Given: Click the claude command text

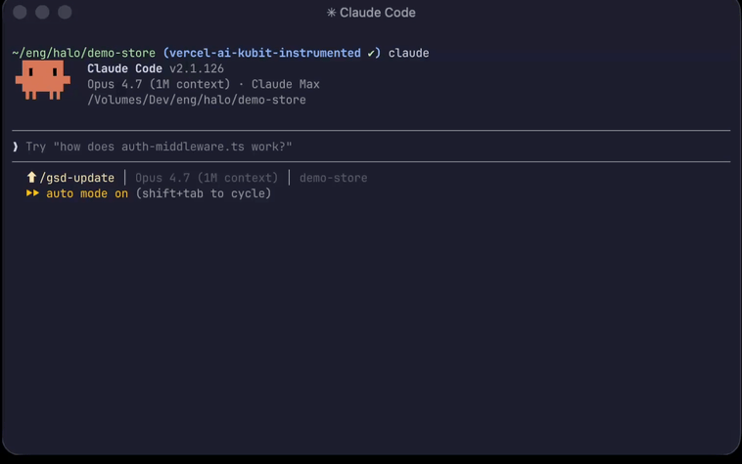Looking at the screenshot, I should tap(409, 53).
